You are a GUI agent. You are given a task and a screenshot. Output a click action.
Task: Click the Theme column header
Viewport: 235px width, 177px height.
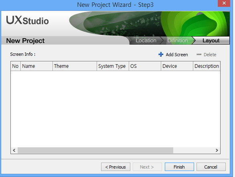pos(75,66)
